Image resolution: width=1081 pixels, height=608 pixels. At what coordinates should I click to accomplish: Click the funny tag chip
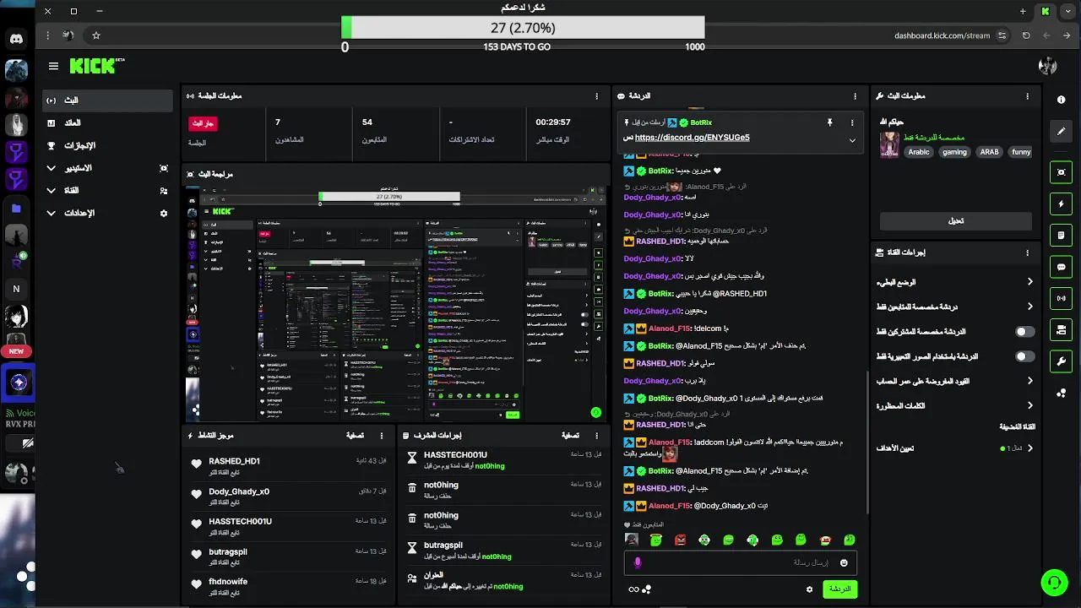tap(1021, 152)
